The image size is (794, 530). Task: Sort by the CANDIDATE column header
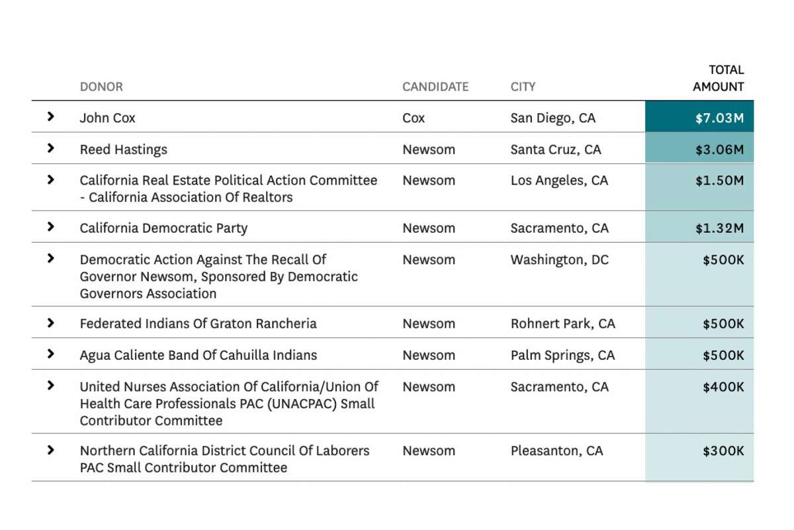[435, 87]
